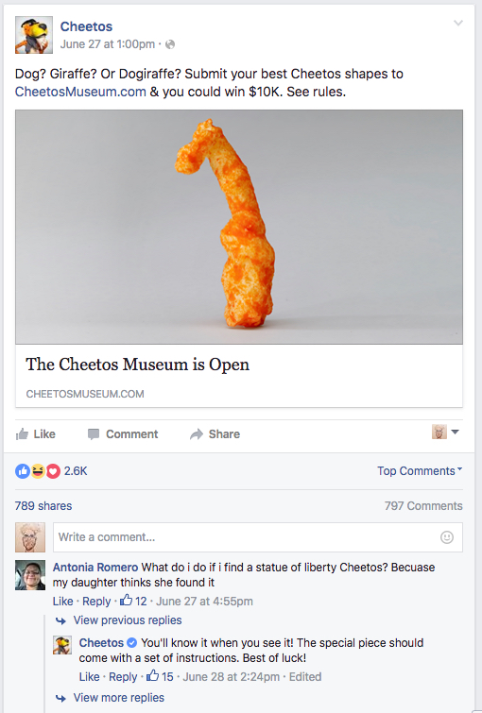The width and height of the screenshot is (482, 713).
Task: Click the red heart reaction icon
Action: click(x=53, y=471)
